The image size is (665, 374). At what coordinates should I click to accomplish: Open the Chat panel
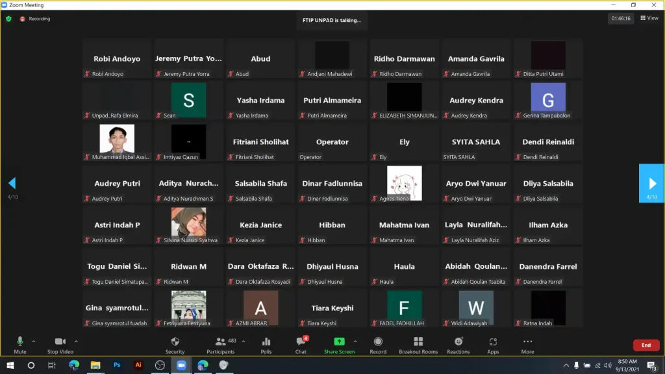pyautogui.click(x=301, y=345)
